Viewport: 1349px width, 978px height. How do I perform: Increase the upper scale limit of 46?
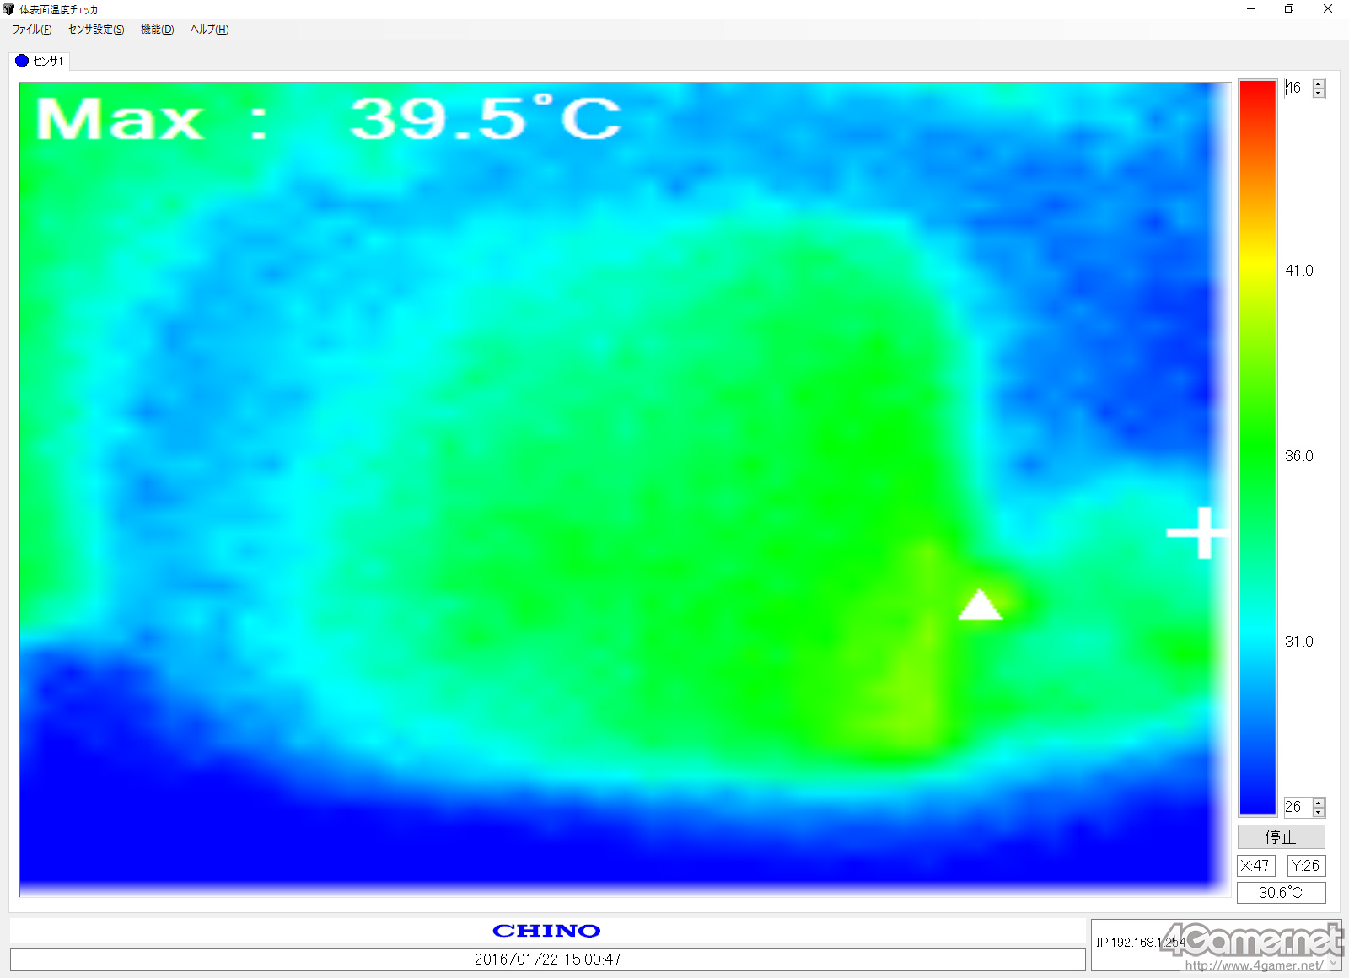click(x=1319, y=83)
